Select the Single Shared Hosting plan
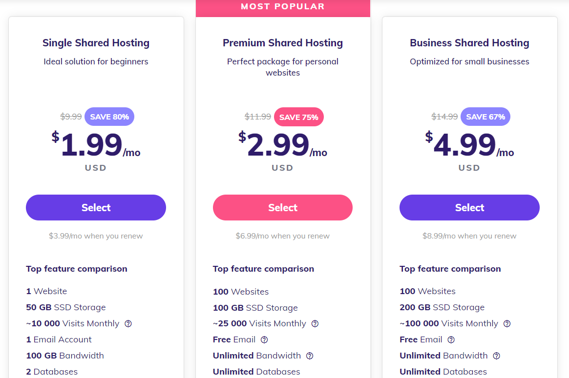Screen dimensions: 569x378 (x=96, y=207)
